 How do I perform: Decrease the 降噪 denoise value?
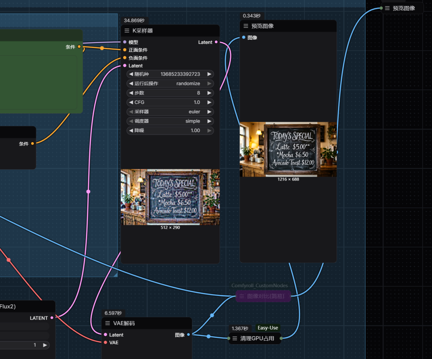coord(131,131)
